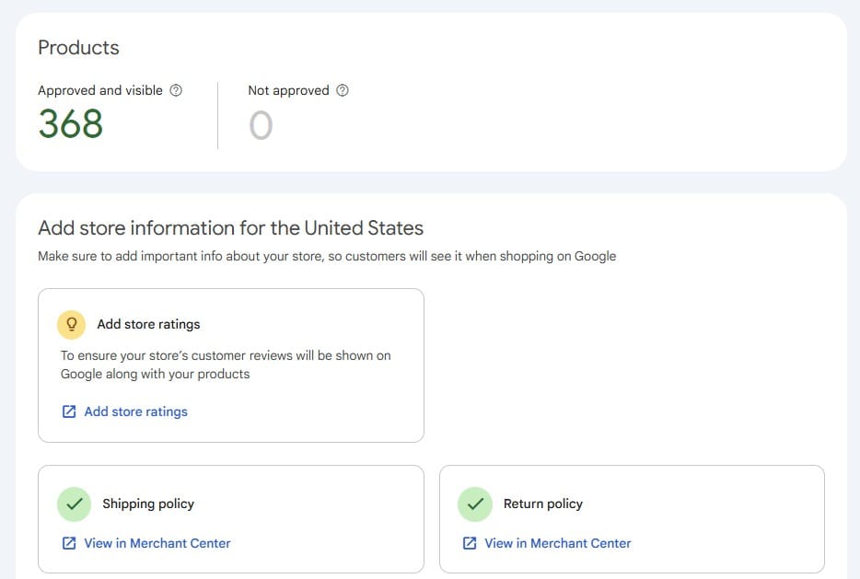Open the Add store ratings link
This screenshot has height=579, width=860.
(135, 411)
